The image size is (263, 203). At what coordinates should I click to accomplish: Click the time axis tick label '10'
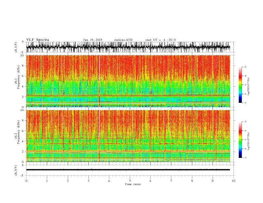(233, 181)
